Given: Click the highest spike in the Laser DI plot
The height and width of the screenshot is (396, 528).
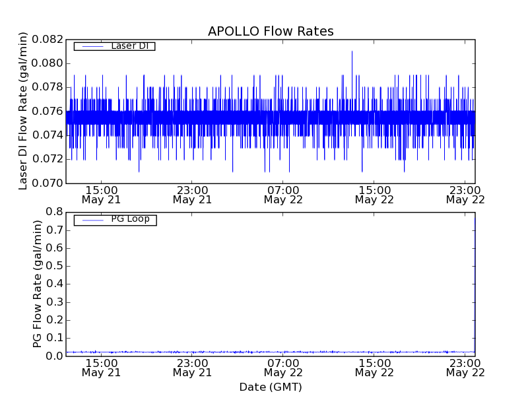Looking at the screenshot, I should (x=352, y=53).
